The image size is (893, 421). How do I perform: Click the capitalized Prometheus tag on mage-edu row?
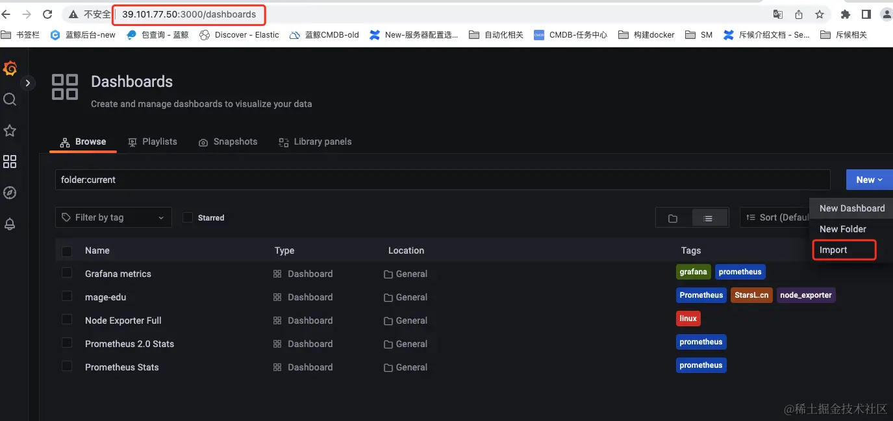[701, 295]
